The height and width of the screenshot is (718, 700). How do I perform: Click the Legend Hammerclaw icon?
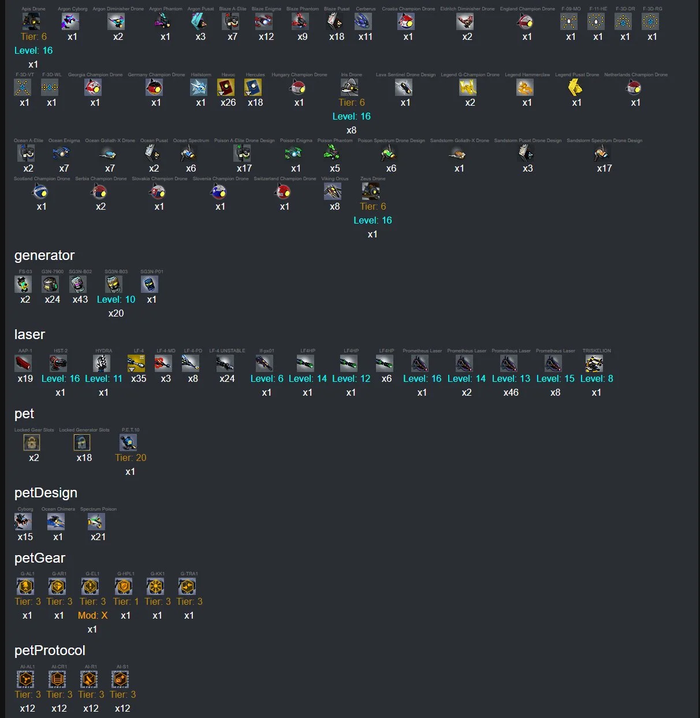(526, 88)
